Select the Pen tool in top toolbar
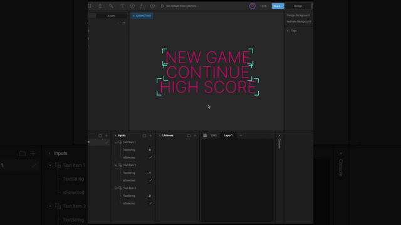This screenshot has width=401, height=225. coord(100,6)
